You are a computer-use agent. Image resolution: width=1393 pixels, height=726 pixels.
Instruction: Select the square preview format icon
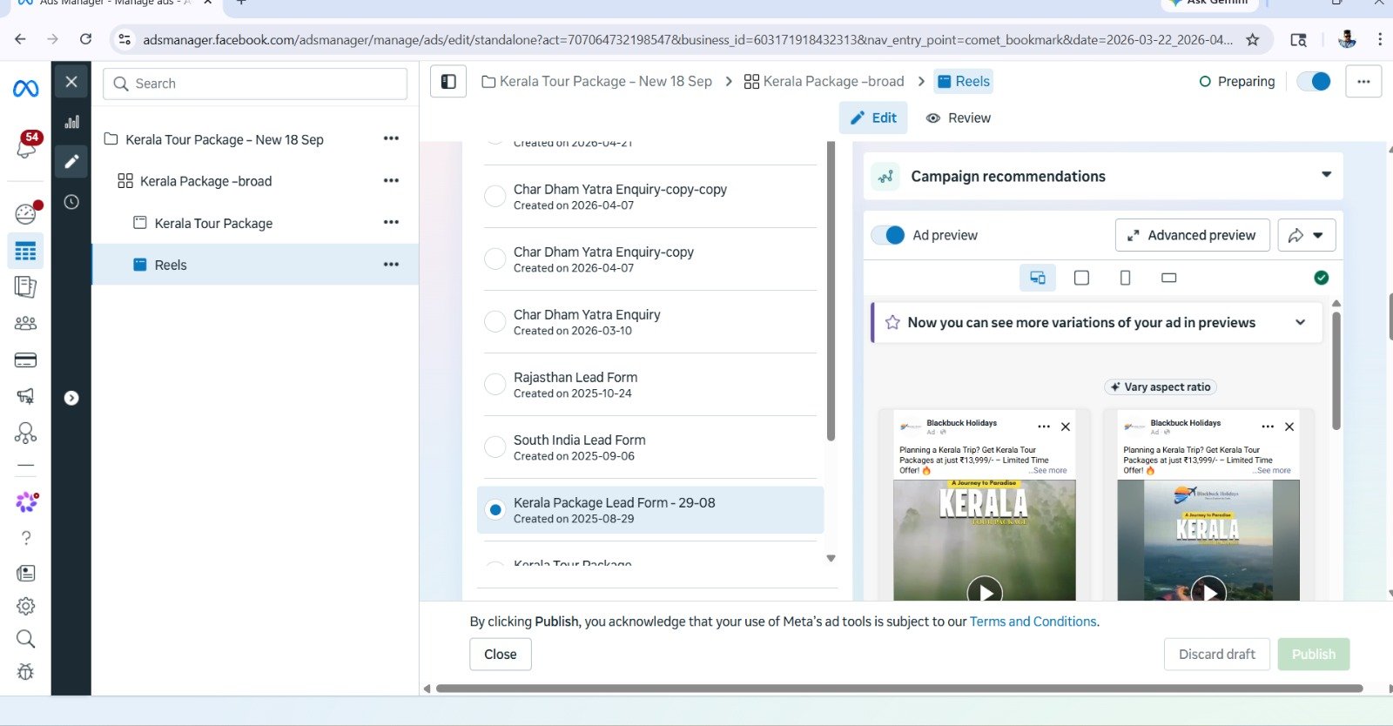tap(1081, 278)
